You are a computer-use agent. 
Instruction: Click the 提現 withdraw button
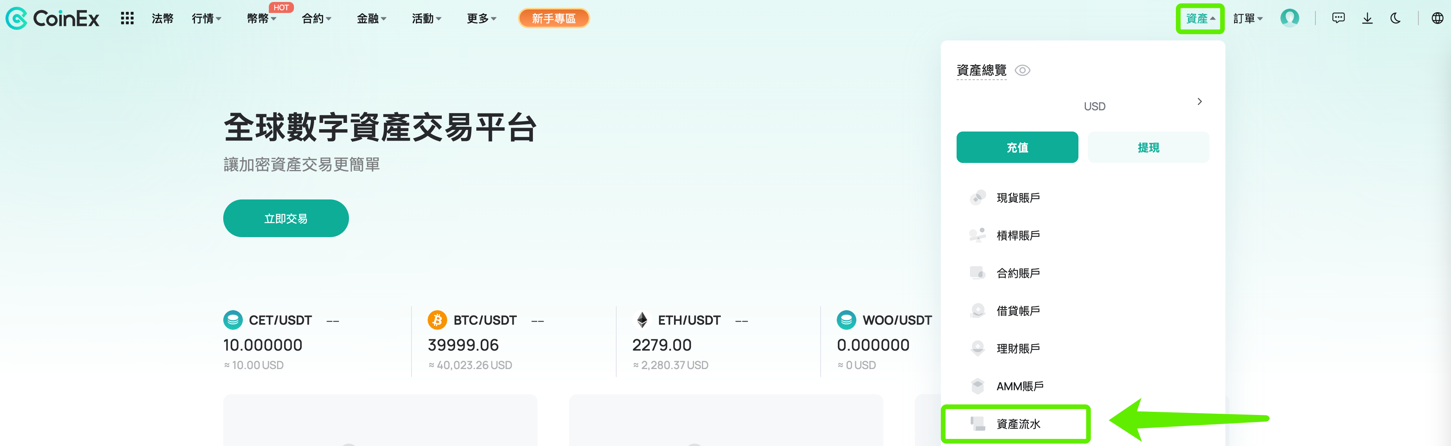pos(1148,147)
